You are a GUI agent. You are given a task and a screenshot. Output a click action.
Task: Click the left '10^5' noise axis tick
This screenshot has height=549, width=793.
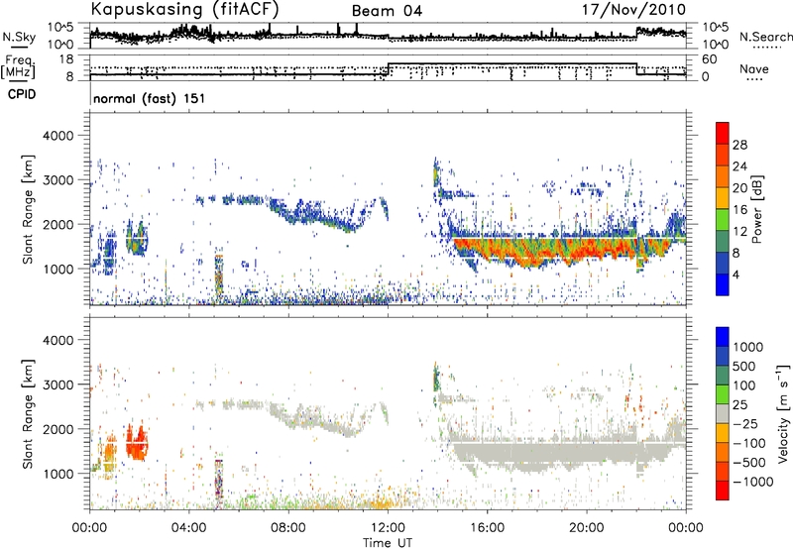coord(60,28)
